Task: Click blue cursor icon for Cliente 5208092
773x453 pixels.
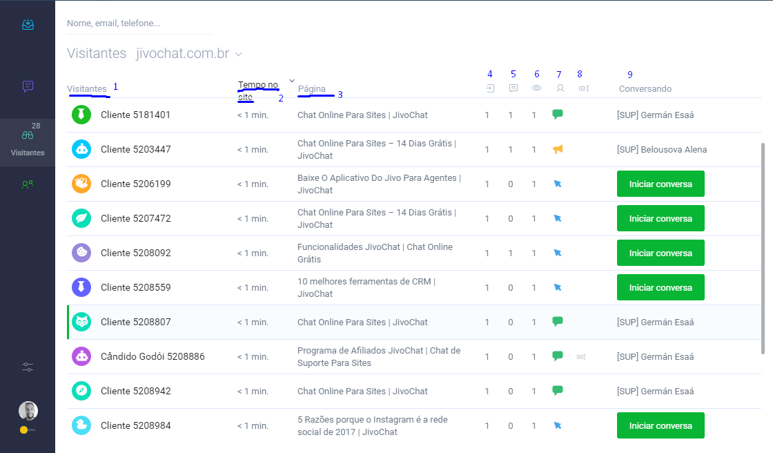Action: point(558,253)
